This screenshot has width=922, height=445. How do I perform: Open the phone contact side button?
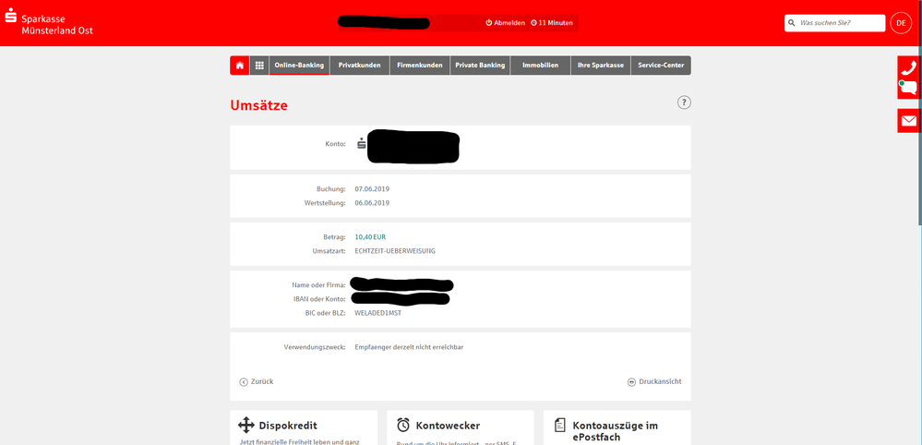(908, 67)
